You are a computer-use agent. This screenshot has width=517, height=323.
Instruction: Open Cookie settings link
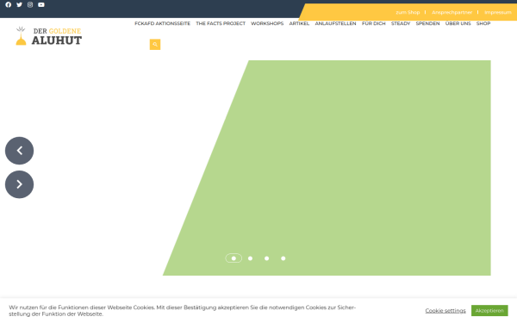pos(445,310)
